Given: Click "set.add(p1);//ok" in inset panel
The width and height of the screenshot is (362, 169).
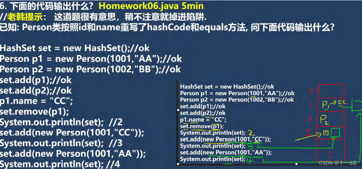Looking at the screenshot, I should (x=203, y=106).
